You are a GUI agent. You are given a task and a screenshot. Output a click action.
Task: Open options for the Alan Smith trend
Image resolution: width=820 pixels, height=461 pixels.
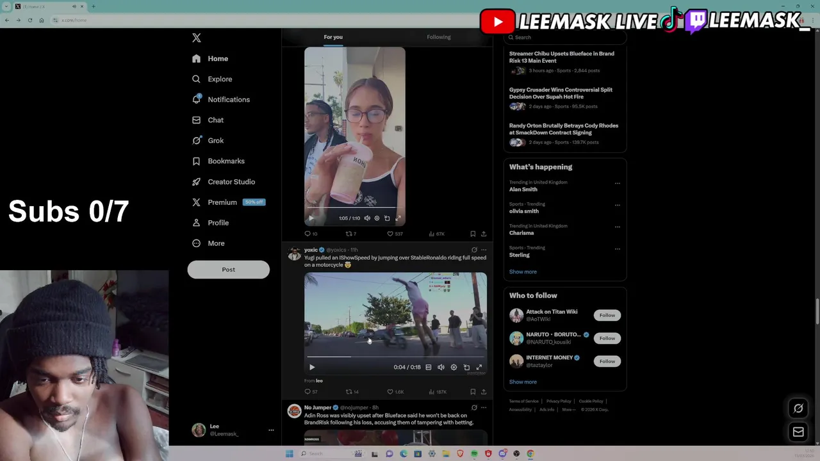(x=618, y=183)
